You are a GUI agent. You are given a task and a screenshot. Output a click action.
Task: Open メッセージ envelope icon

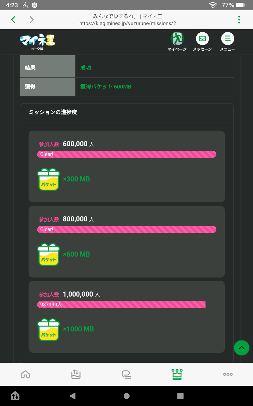202,39
